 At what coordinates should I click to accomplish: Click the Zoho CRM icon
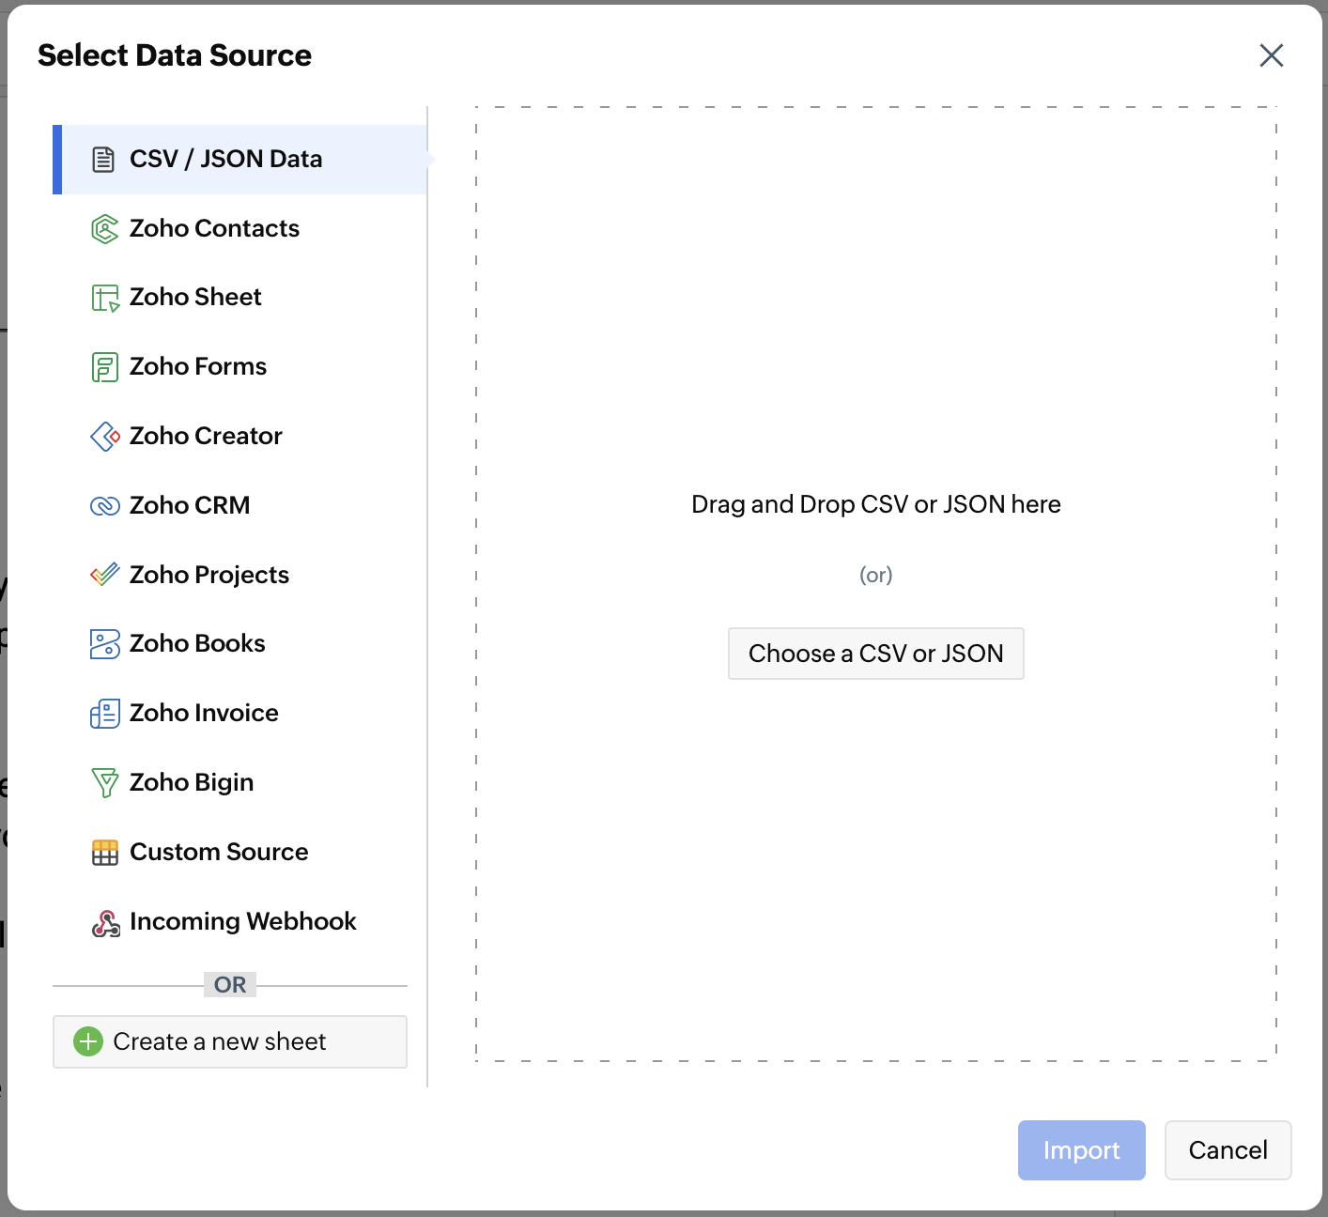tap(104, 506)
